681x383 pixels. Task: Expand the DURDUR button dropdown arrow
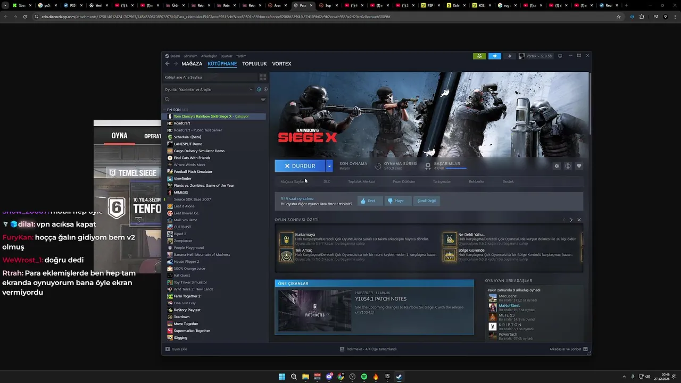click(x=329, y=166)
